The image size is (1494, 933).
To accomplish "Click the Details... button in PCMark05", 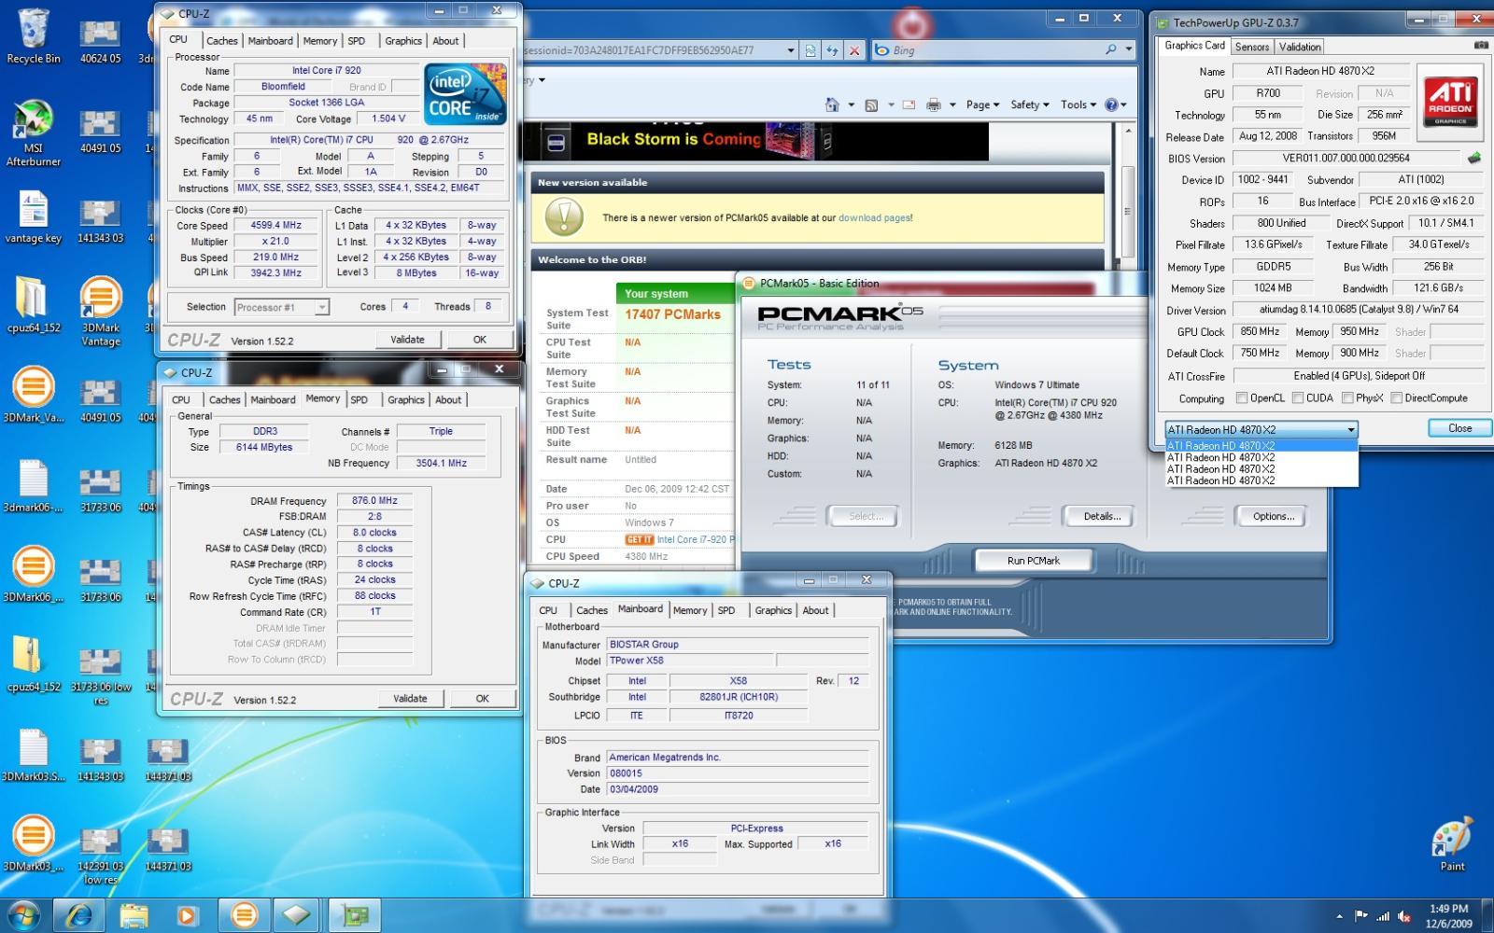I will point(1102,516).
